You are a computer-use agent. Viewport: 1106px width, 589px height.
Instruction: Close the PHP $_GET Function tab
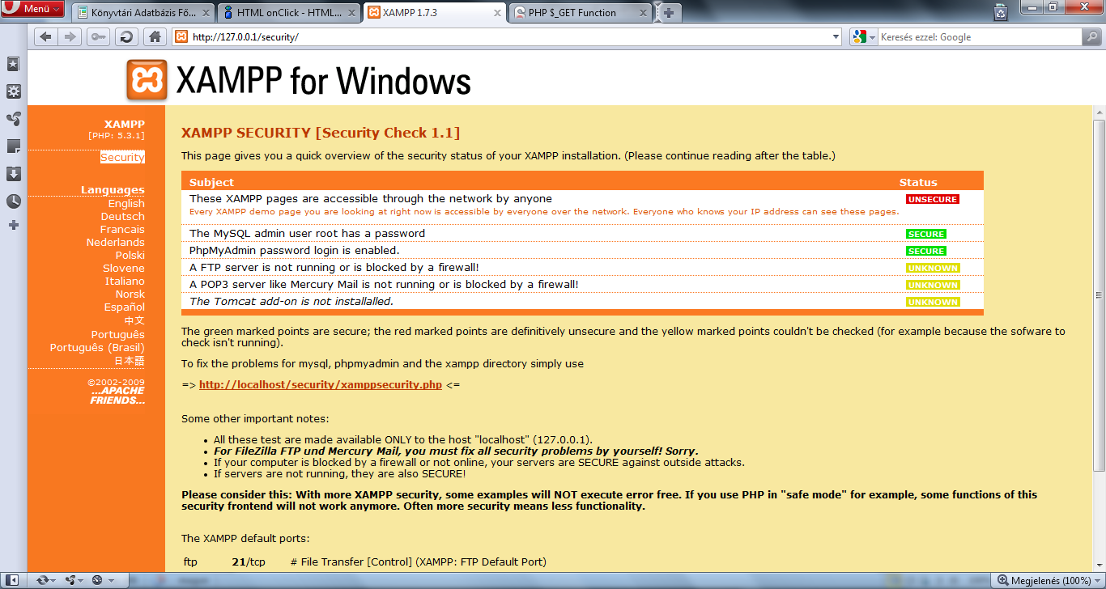(x=642, y=13)
